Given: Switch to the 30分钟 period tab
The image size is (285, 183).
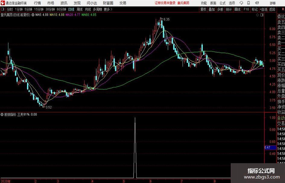Looking at the screenshot, I should click(x=50, y=9).
